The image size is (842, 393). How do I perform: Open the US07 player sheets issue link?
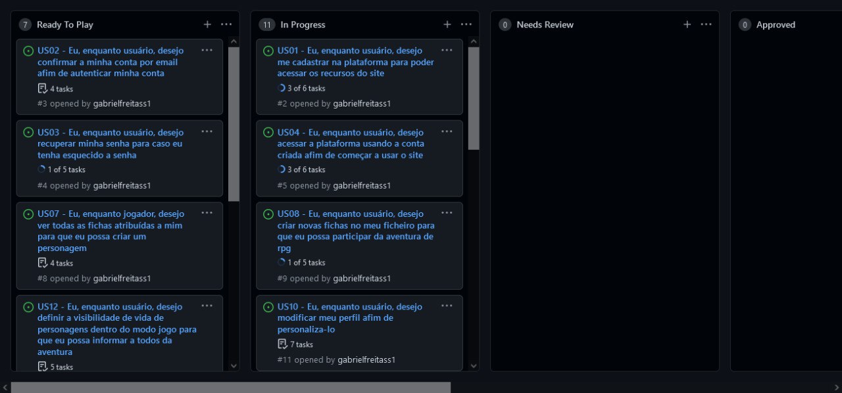click(x=110, y=231)
